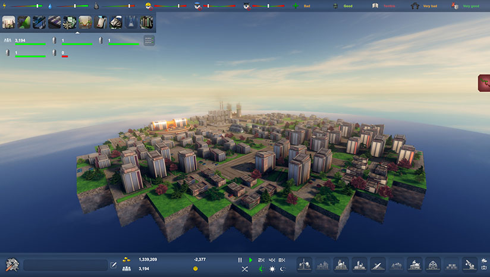Set game speed to 4X

point(272,260)
